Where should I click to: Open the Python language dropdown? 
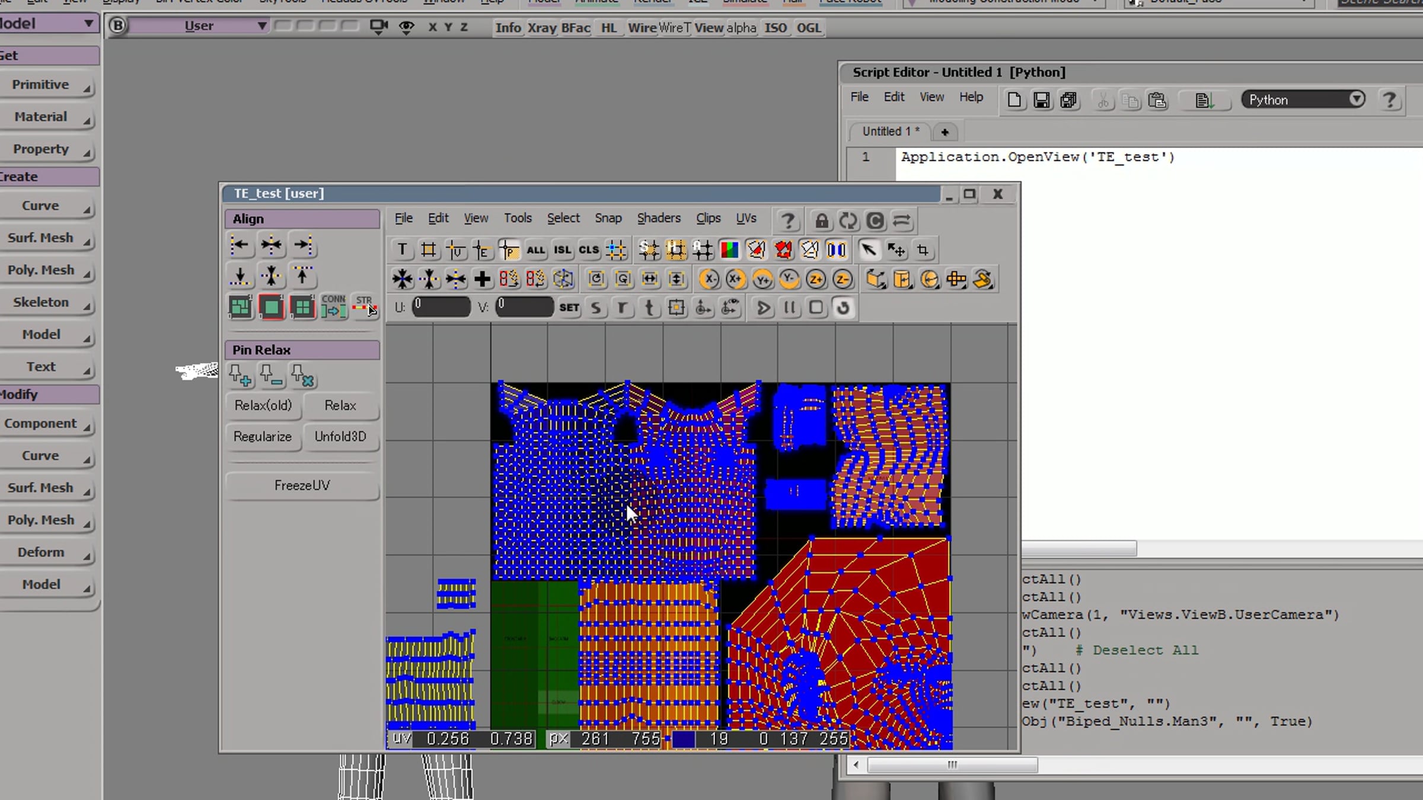point(1303,100)
